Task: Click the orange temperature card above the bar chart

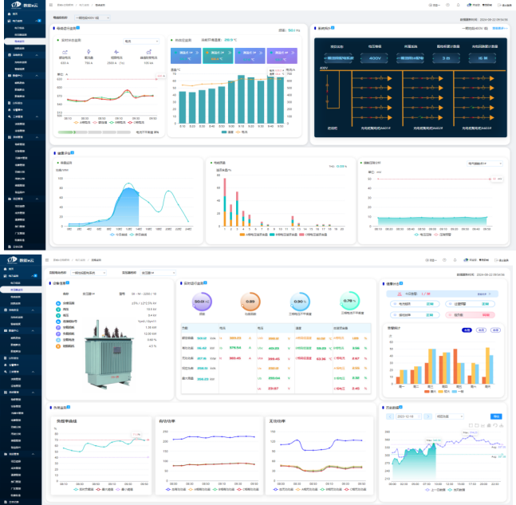Action: [x=216, y=55]
